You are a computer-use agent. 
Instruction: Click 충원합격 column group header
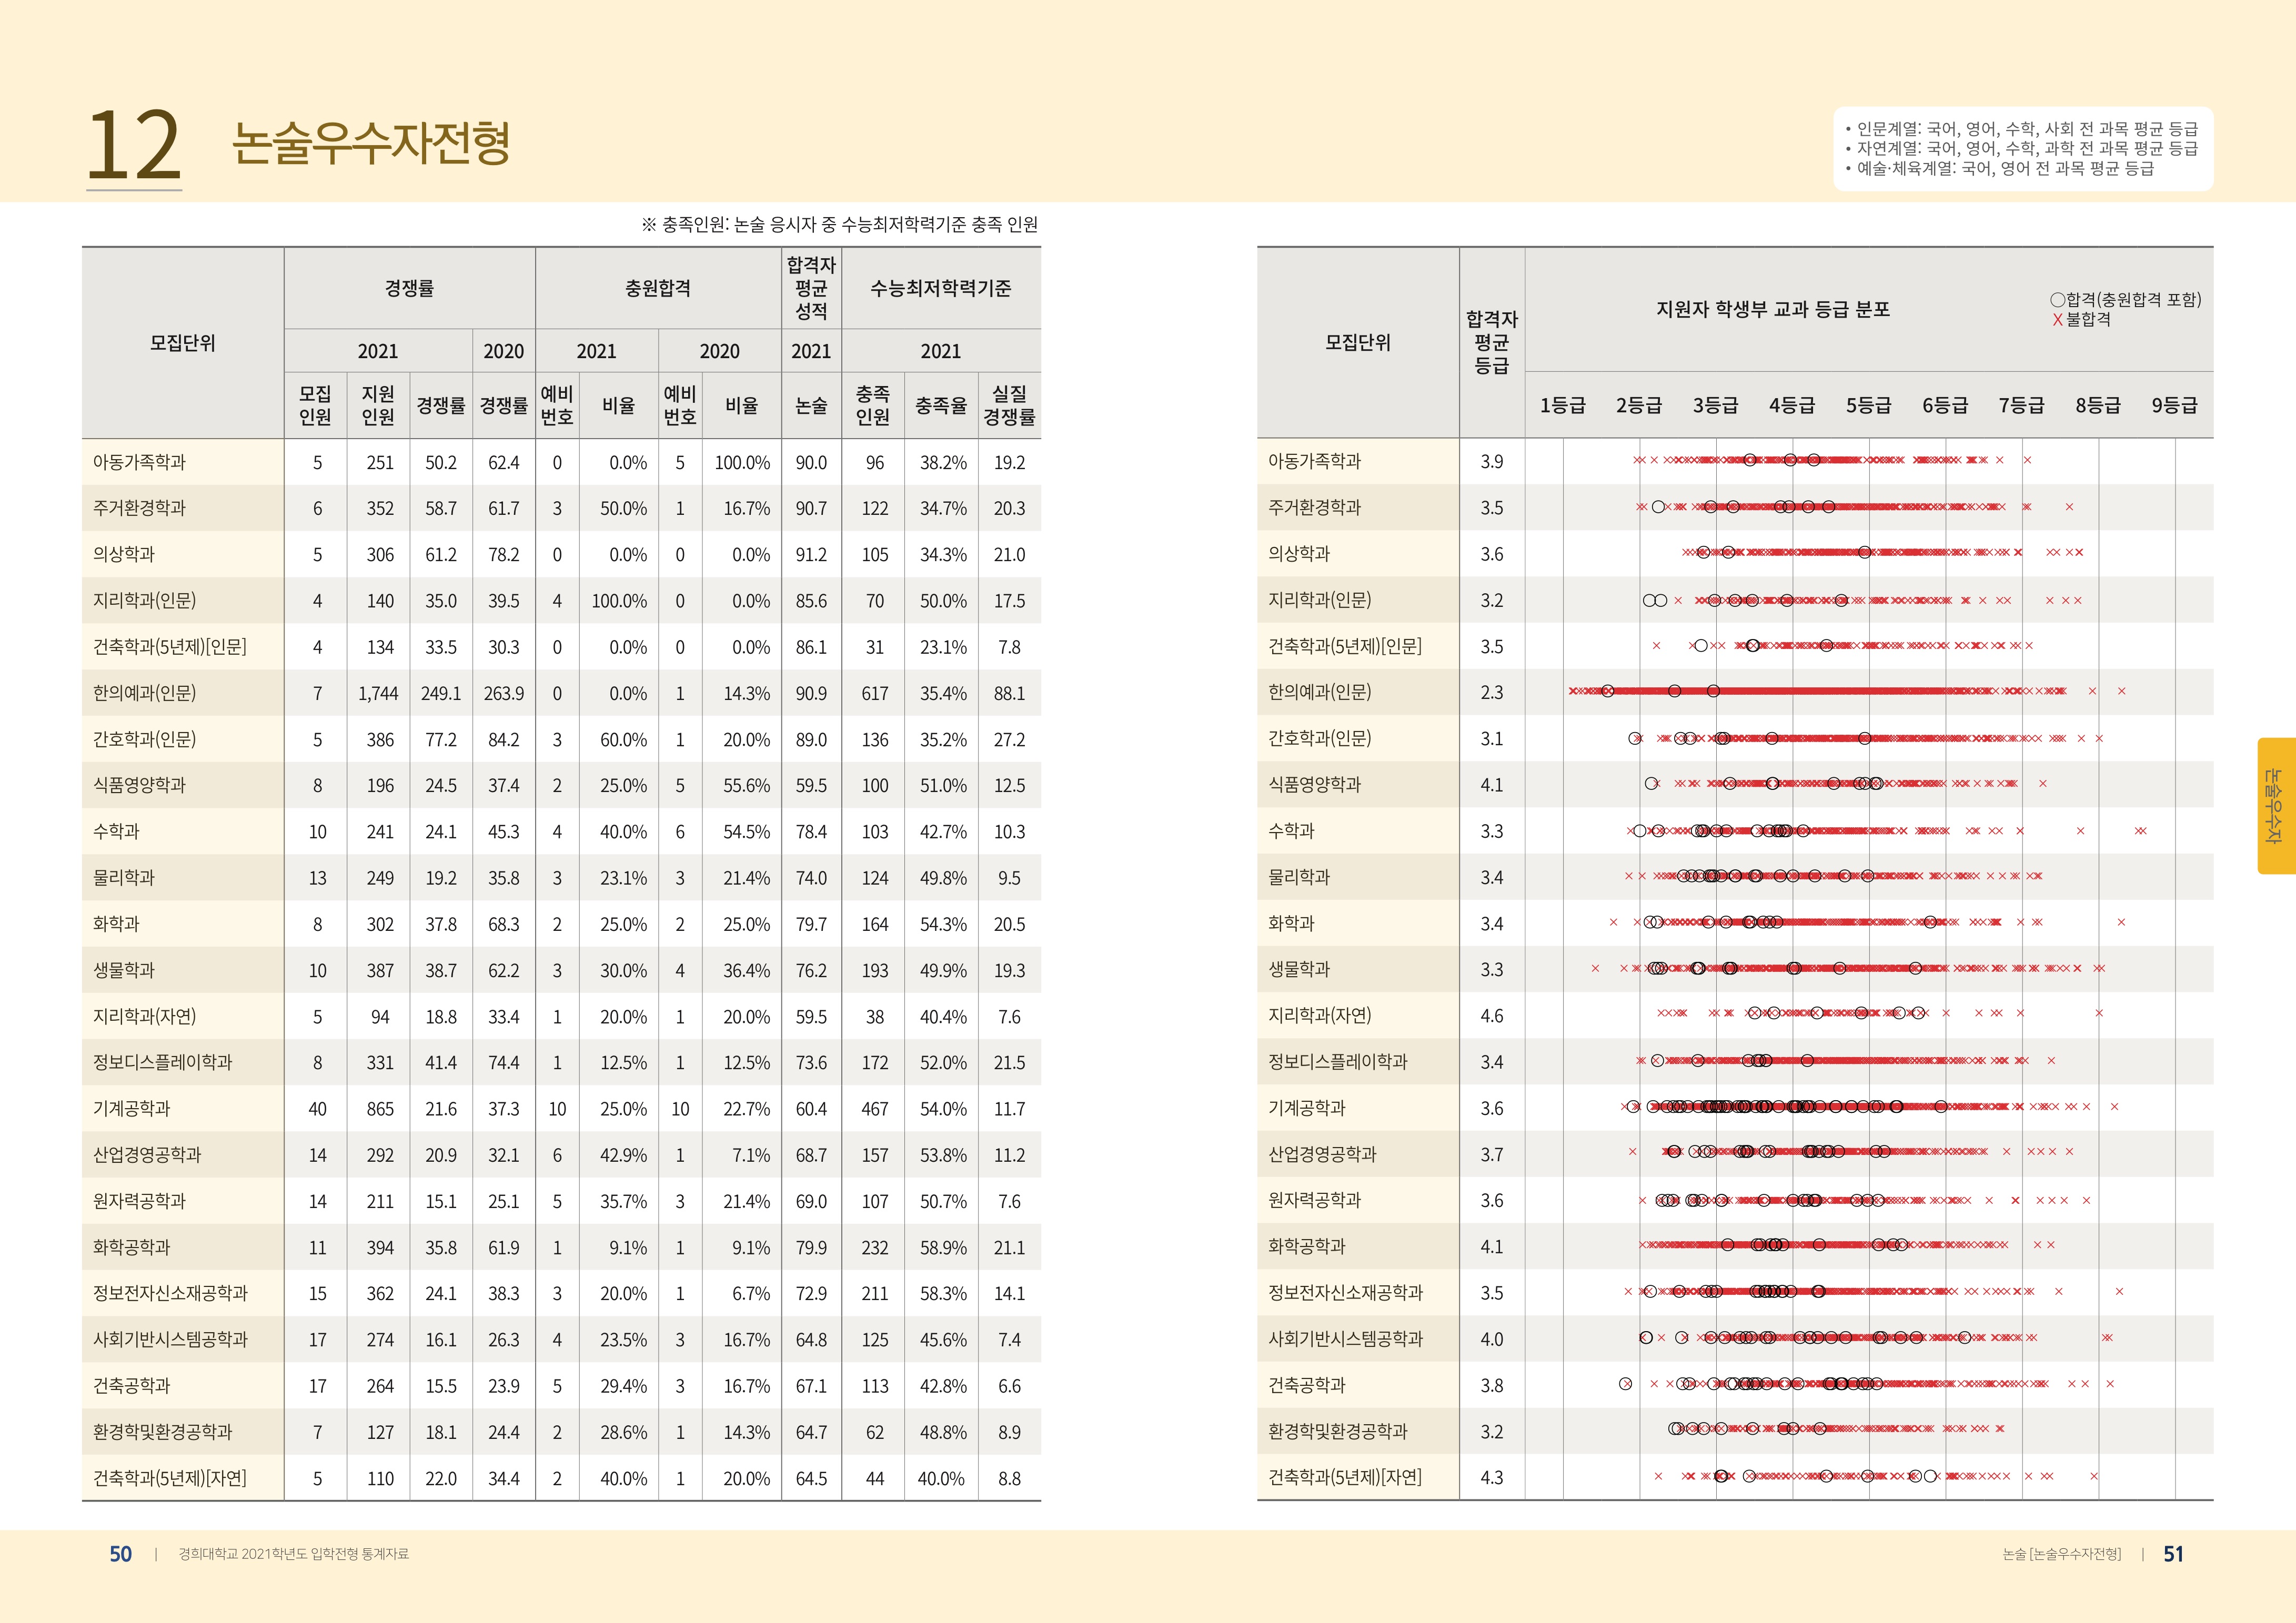point(657,288)
